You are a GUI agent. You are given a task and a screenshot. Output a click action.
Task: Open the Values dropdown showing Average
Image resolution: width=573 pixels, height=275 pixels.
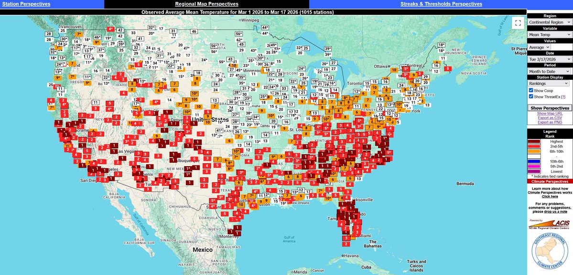coord(539,47)
